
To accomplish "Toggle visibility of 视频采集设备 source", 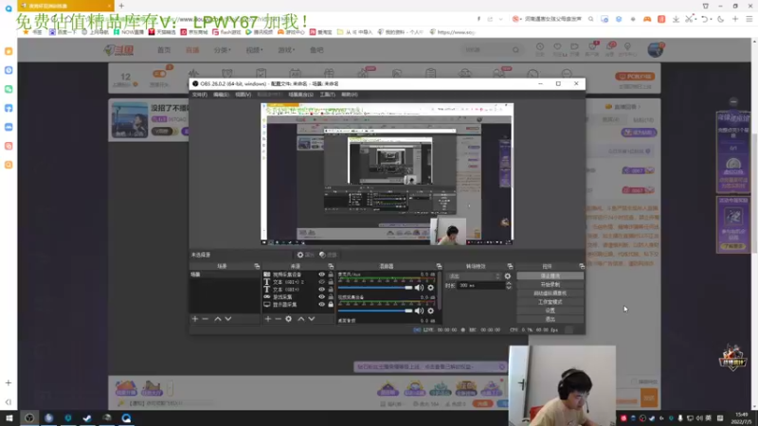I will 321,275.
